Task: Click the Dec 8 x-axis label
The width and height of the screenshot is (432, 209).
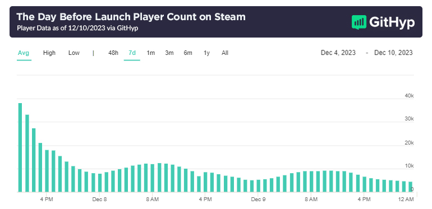Action: [99, 199]
